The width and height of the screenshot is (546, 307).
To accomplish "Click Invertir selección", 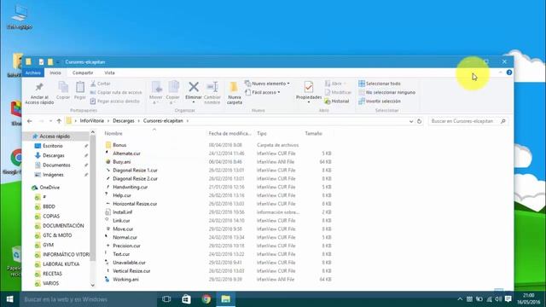I will pos(380,101).
